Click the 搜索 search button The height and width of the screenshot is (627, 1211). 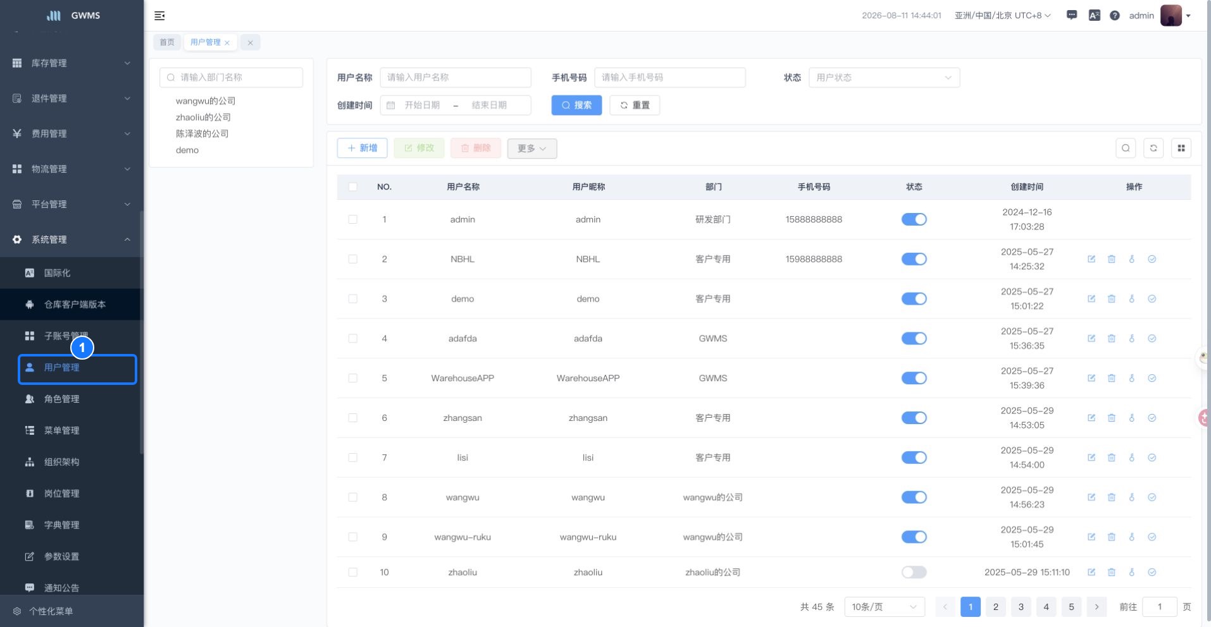(576, 106)
